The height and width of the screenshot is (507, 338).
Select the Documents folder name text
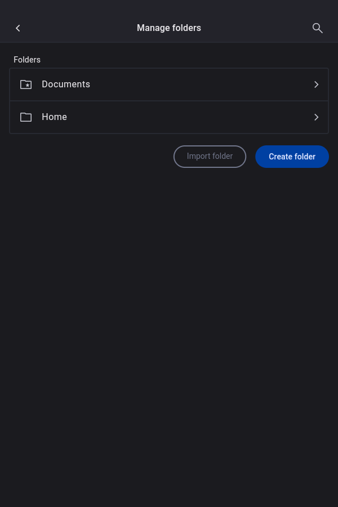66,84
